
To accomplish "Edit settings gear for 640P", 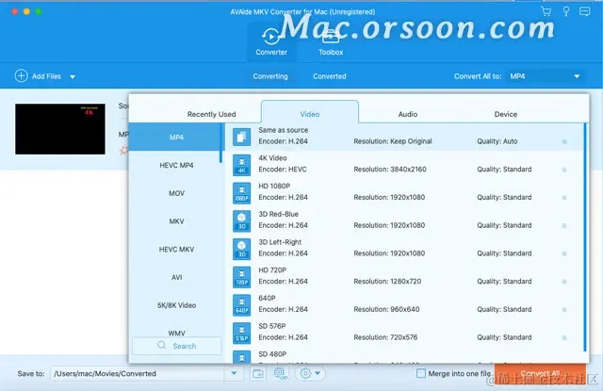I will click(x=564, y=310).
